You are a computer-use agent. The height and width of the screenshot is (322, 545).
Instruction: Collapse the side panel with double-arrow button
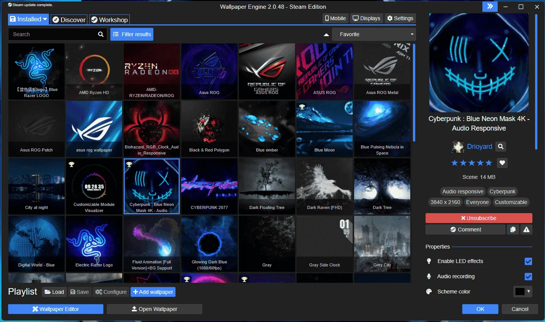[x=490, y=6]
